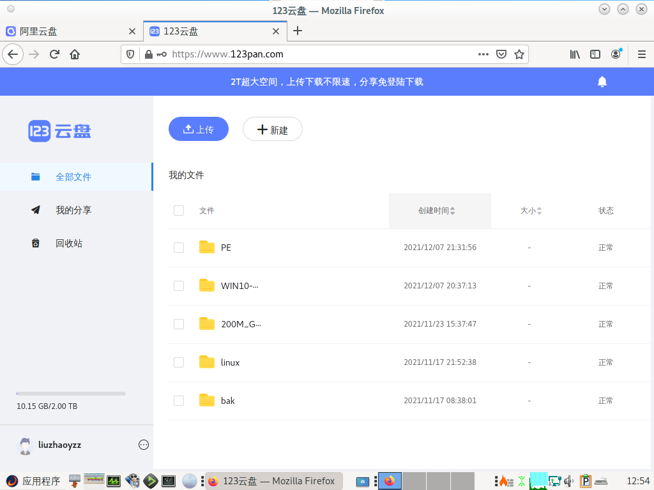Open 全部文件 in the sidebar
Viewport: 654px width, 490px height.
[x=77, y=177]
